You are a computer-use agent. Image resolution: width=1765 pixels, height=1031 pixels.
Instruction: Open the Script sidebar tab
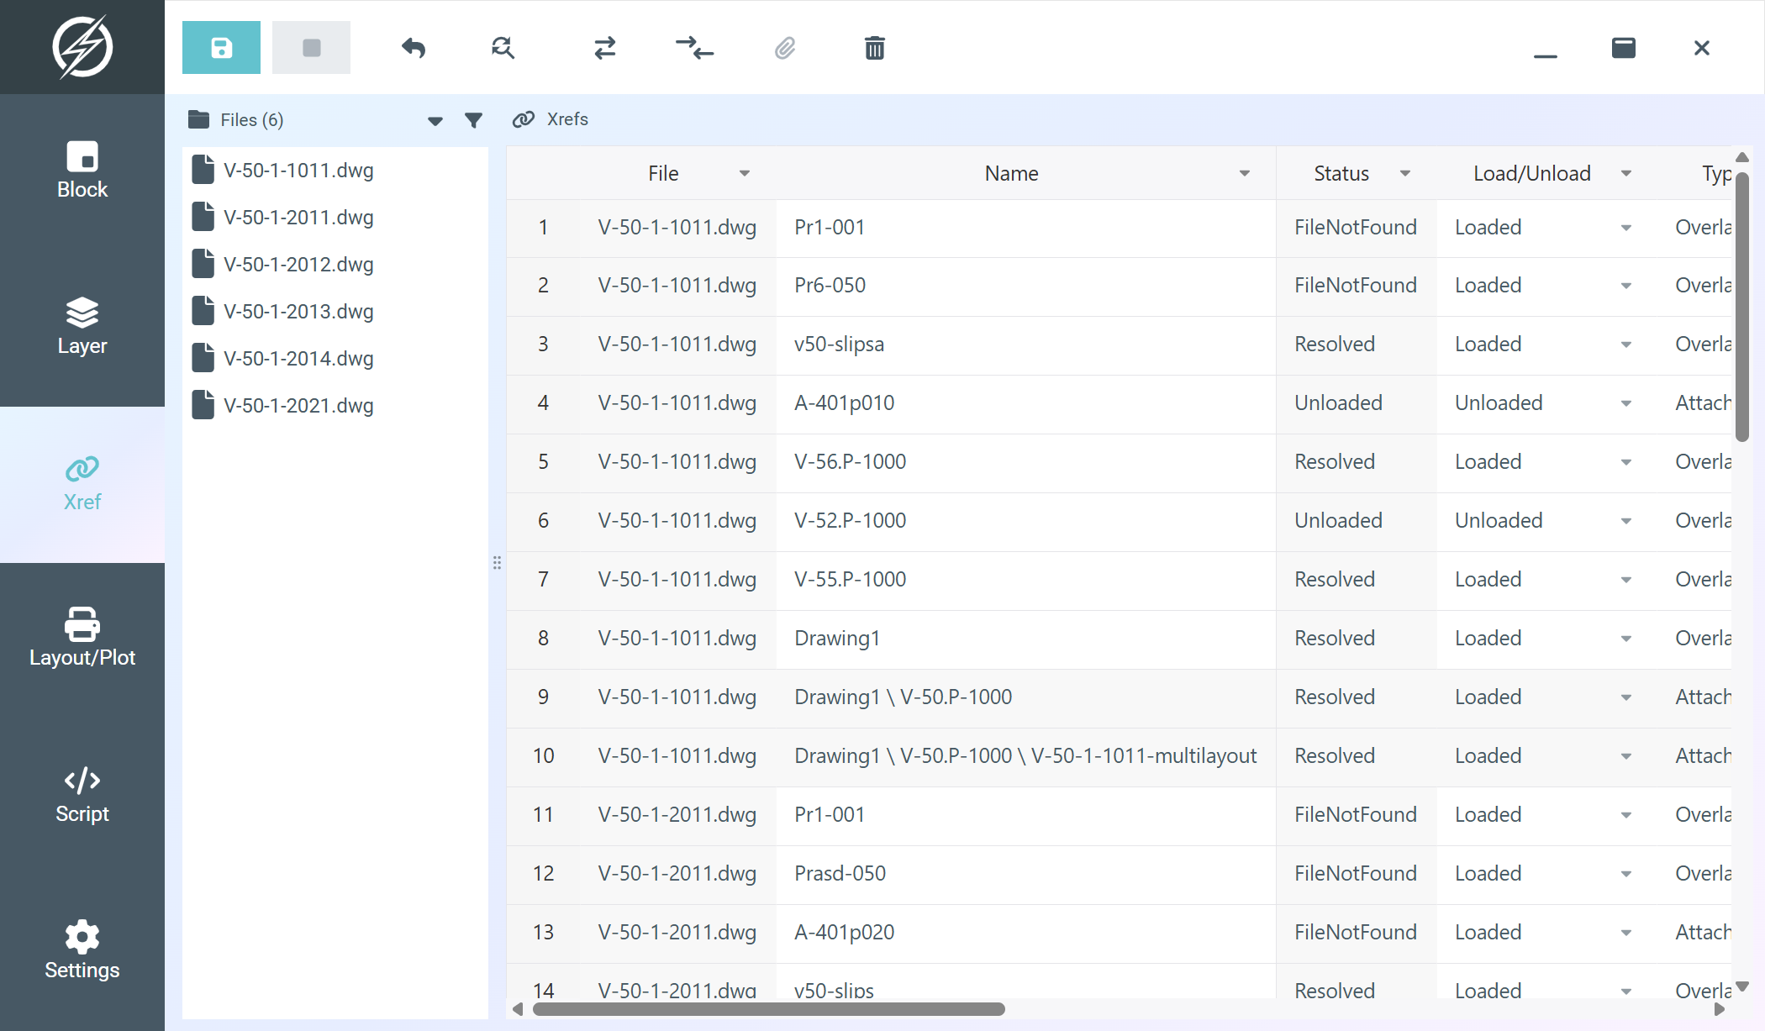point(82,797)
